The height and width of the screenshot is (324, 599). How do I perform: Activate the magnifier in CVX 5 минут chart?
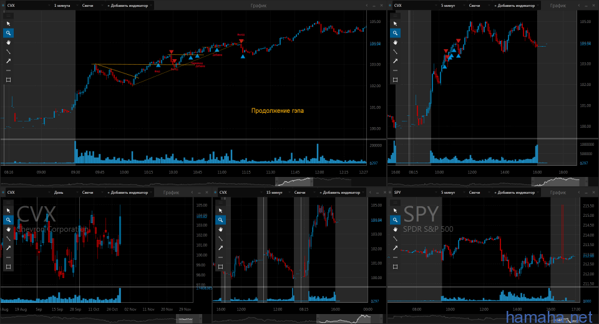coord(396,33)
